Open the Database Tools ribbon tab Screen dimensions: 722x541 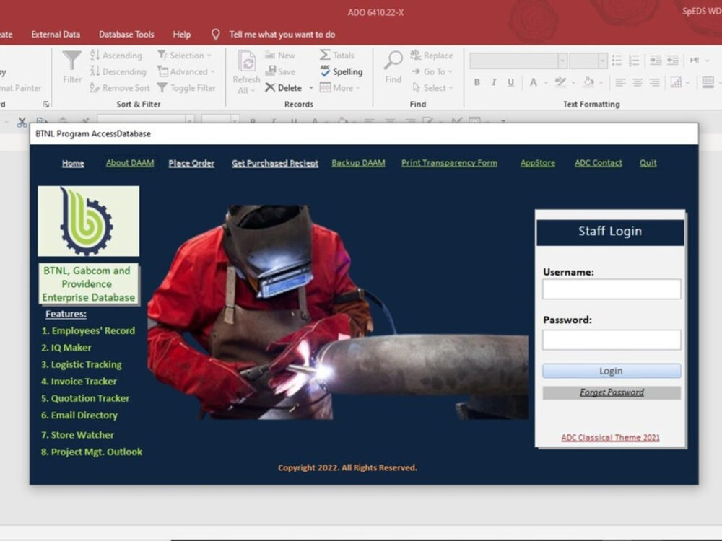click(x=126, y=35)
